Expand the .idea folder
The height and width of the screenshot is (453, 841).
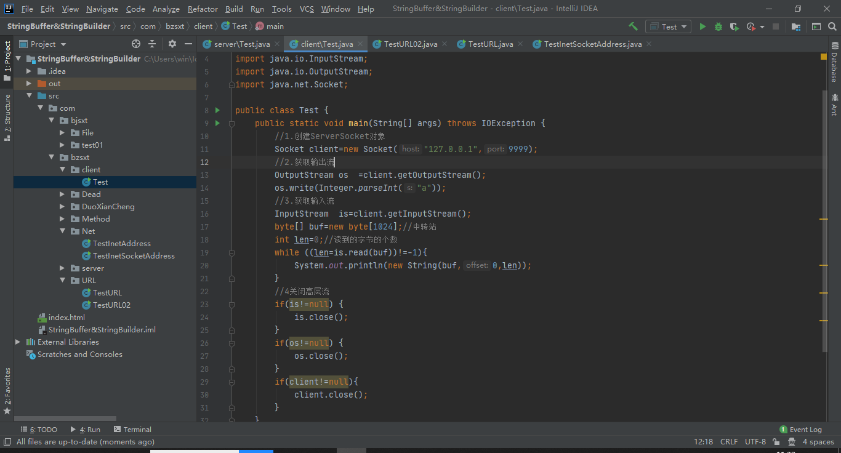click(29, 71)
